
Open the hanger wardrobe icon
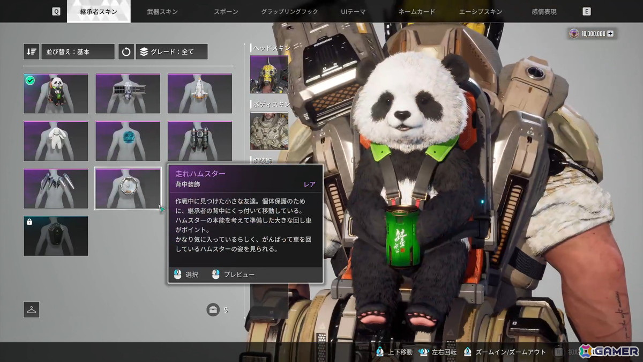[32, 309]
